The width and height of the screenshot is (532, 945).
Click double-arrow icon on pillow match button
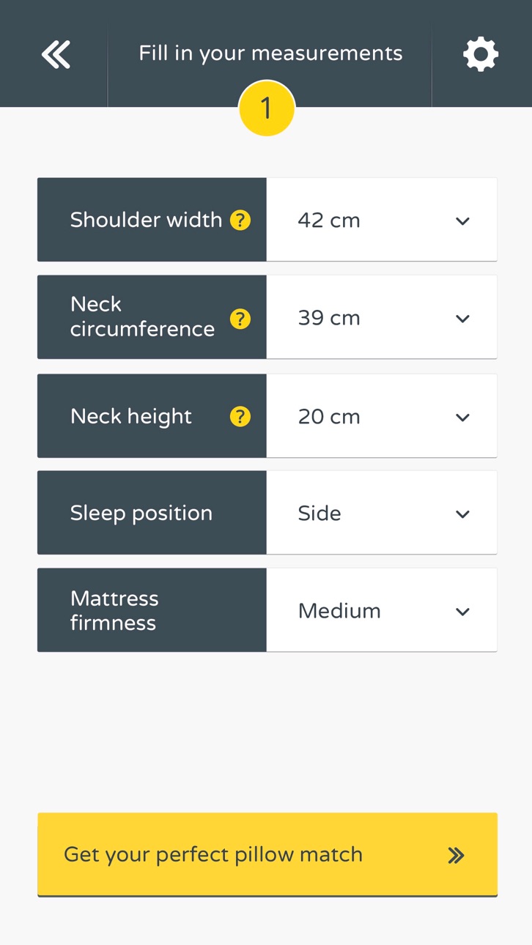tap(456, 856)
